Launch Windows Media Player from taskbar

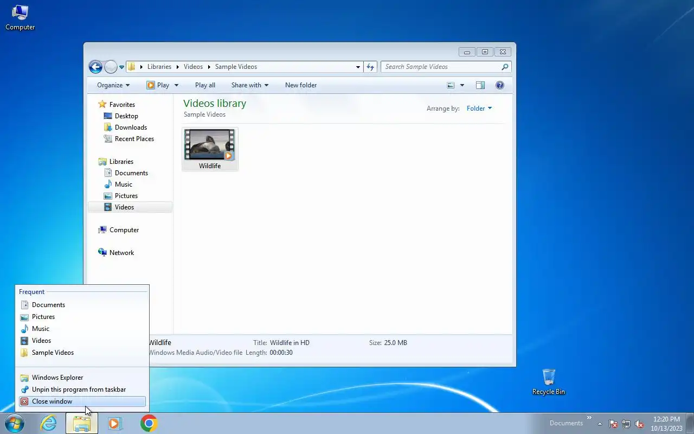pos(114,423)
